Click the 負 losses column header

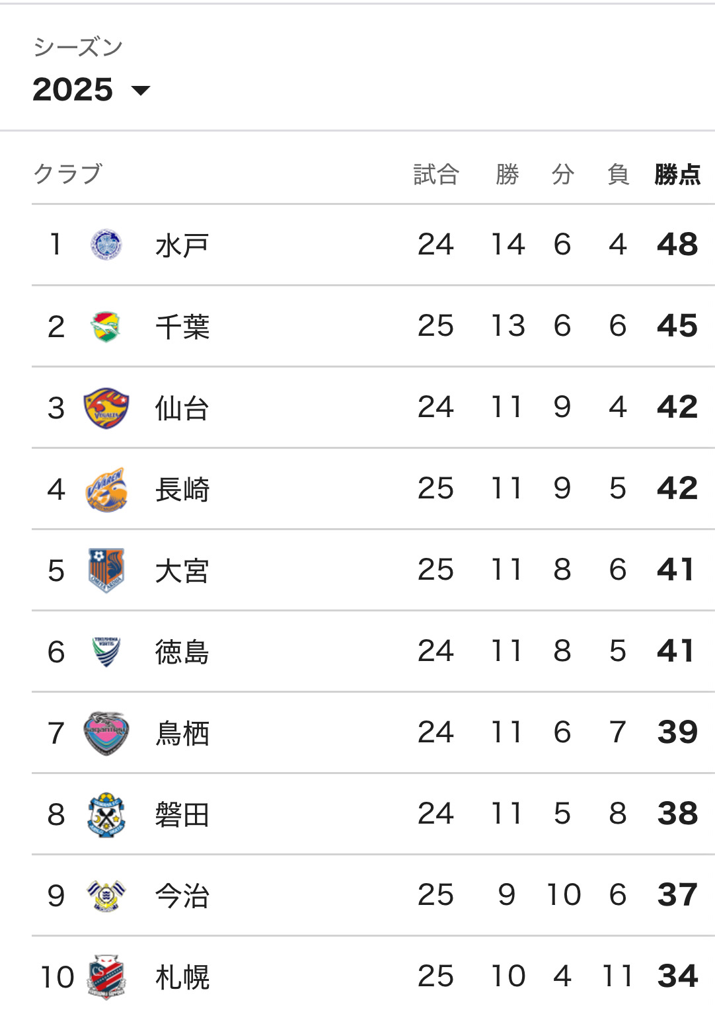[619, 175]
